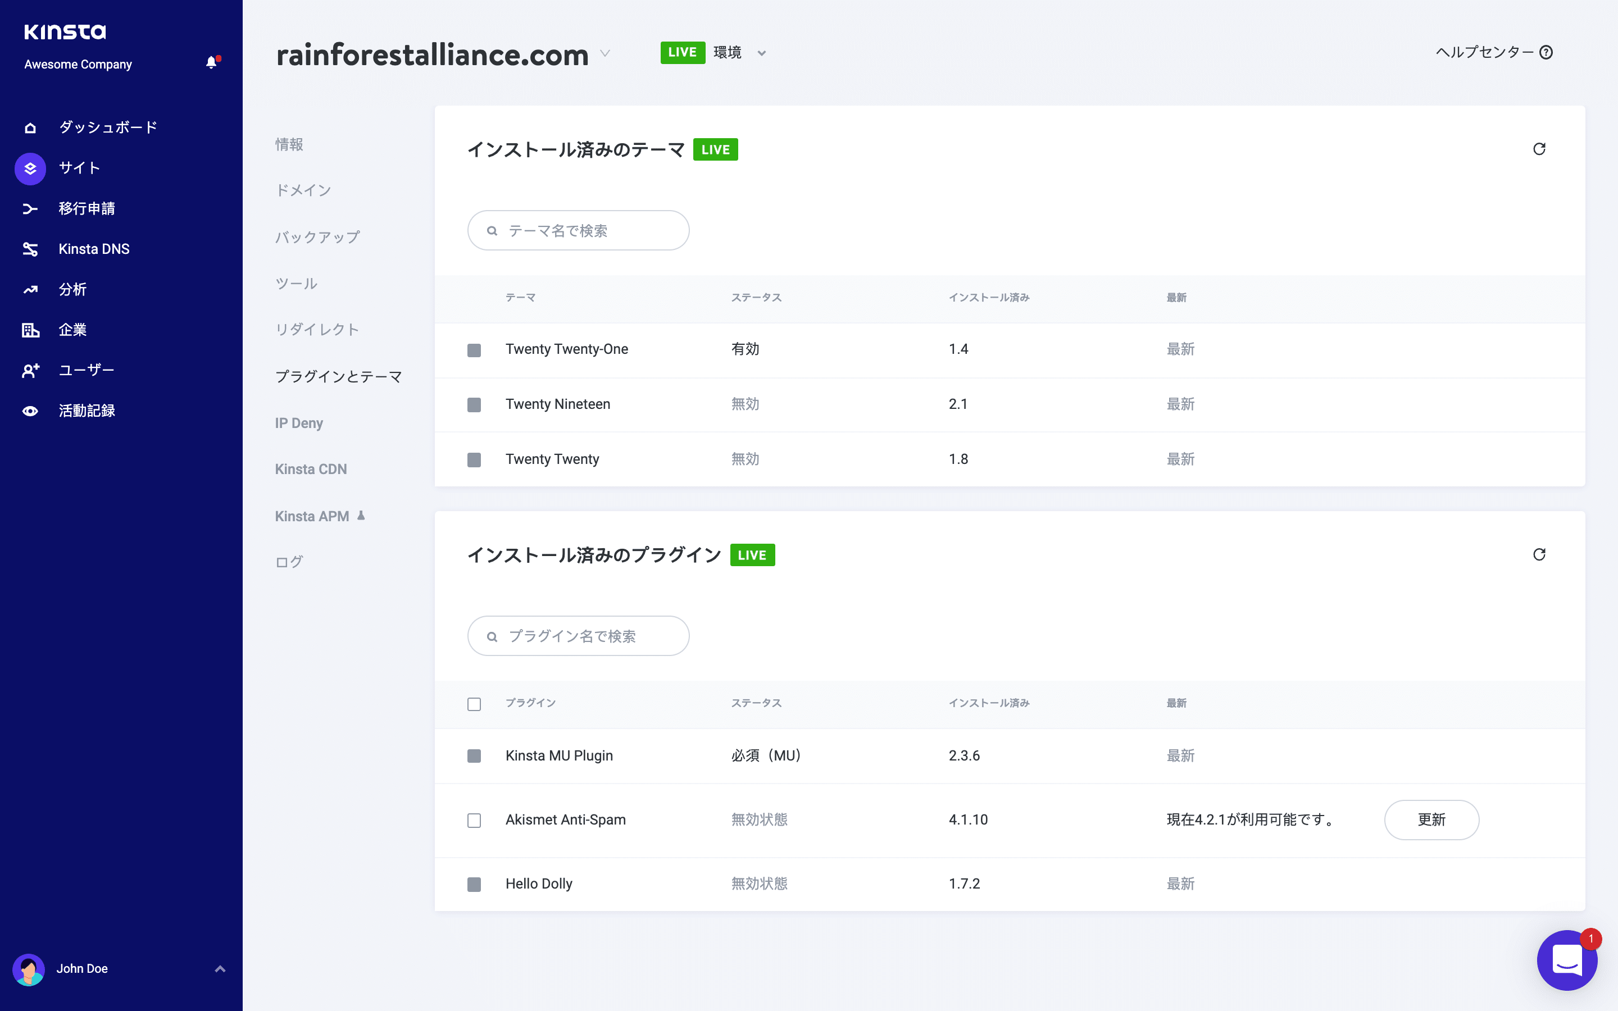This screenshot has width=1618, height=1011.
Task: Collapse the John Doe account chevron
Action: 220,969
